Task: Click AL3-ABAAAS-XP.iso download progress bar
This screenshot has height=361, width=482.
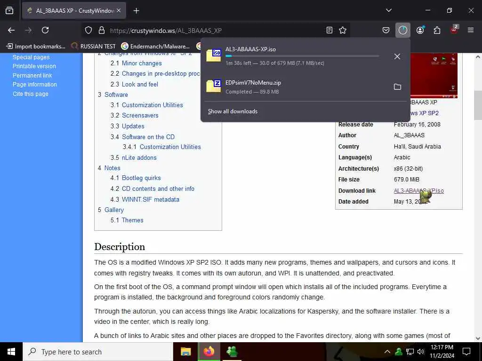Action: click(x=302, y=56)
